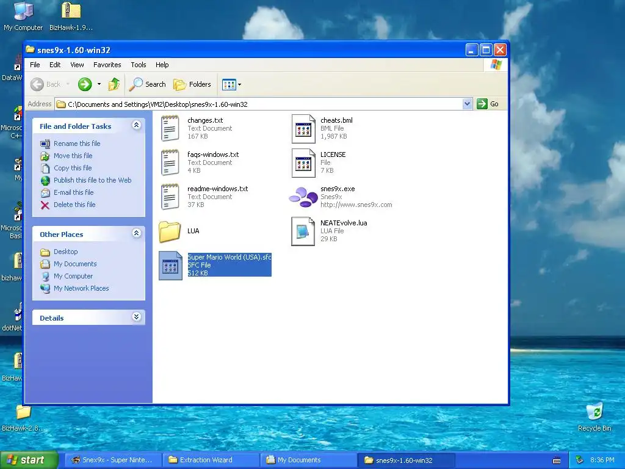Screen dimensions: 625x469
Task: Select the LICENSE file icon
Action: pos(303,162)
